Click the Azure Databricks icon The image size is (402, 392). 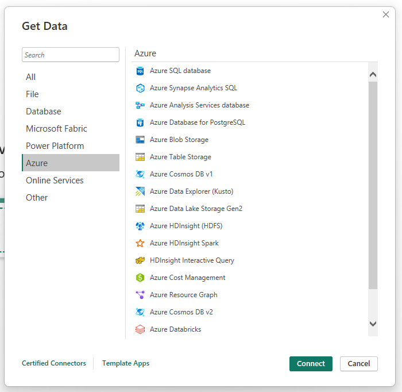pyautogui.click(x=140, y=329)
